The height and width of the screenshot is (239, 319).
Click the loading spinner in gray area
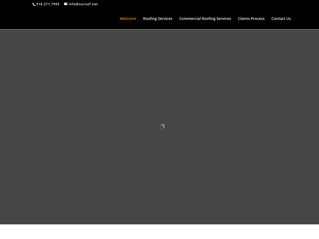(x=162, y=127)
